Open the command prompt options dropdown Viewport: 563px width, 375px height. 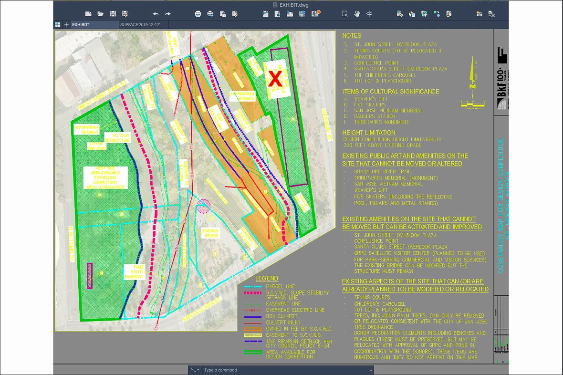point(195,370)
